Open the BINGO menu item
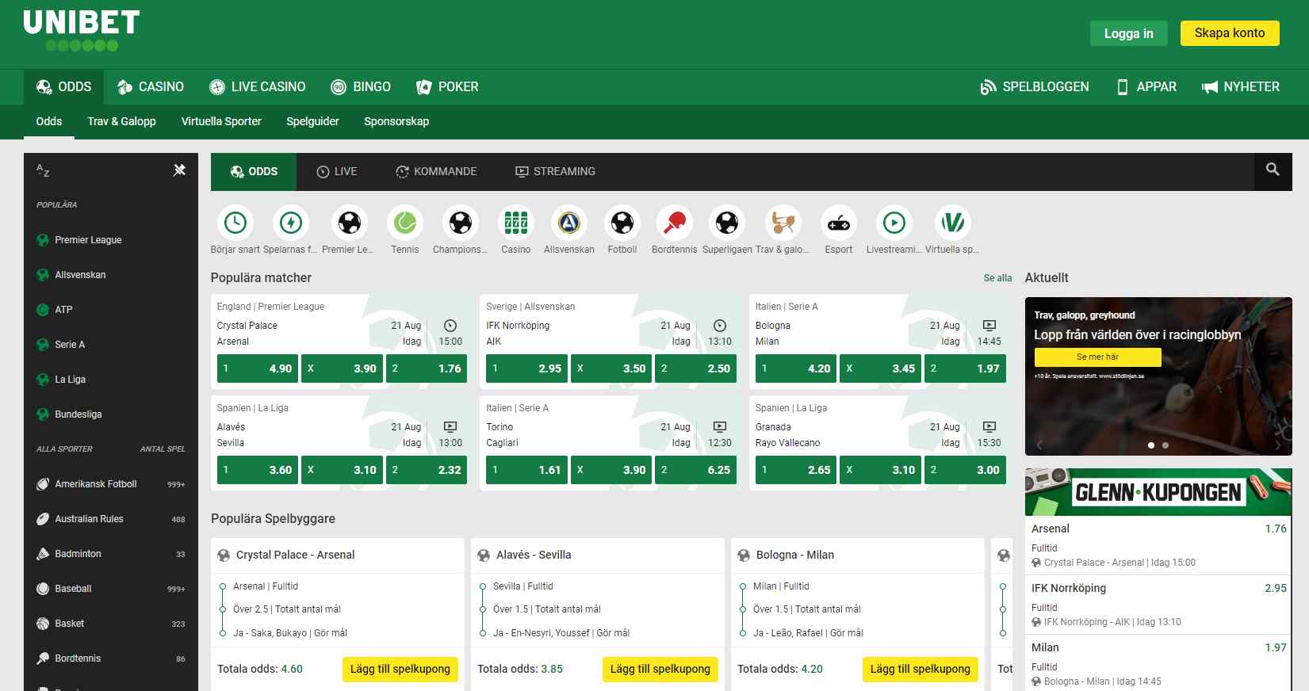 [x=361, y=86]
